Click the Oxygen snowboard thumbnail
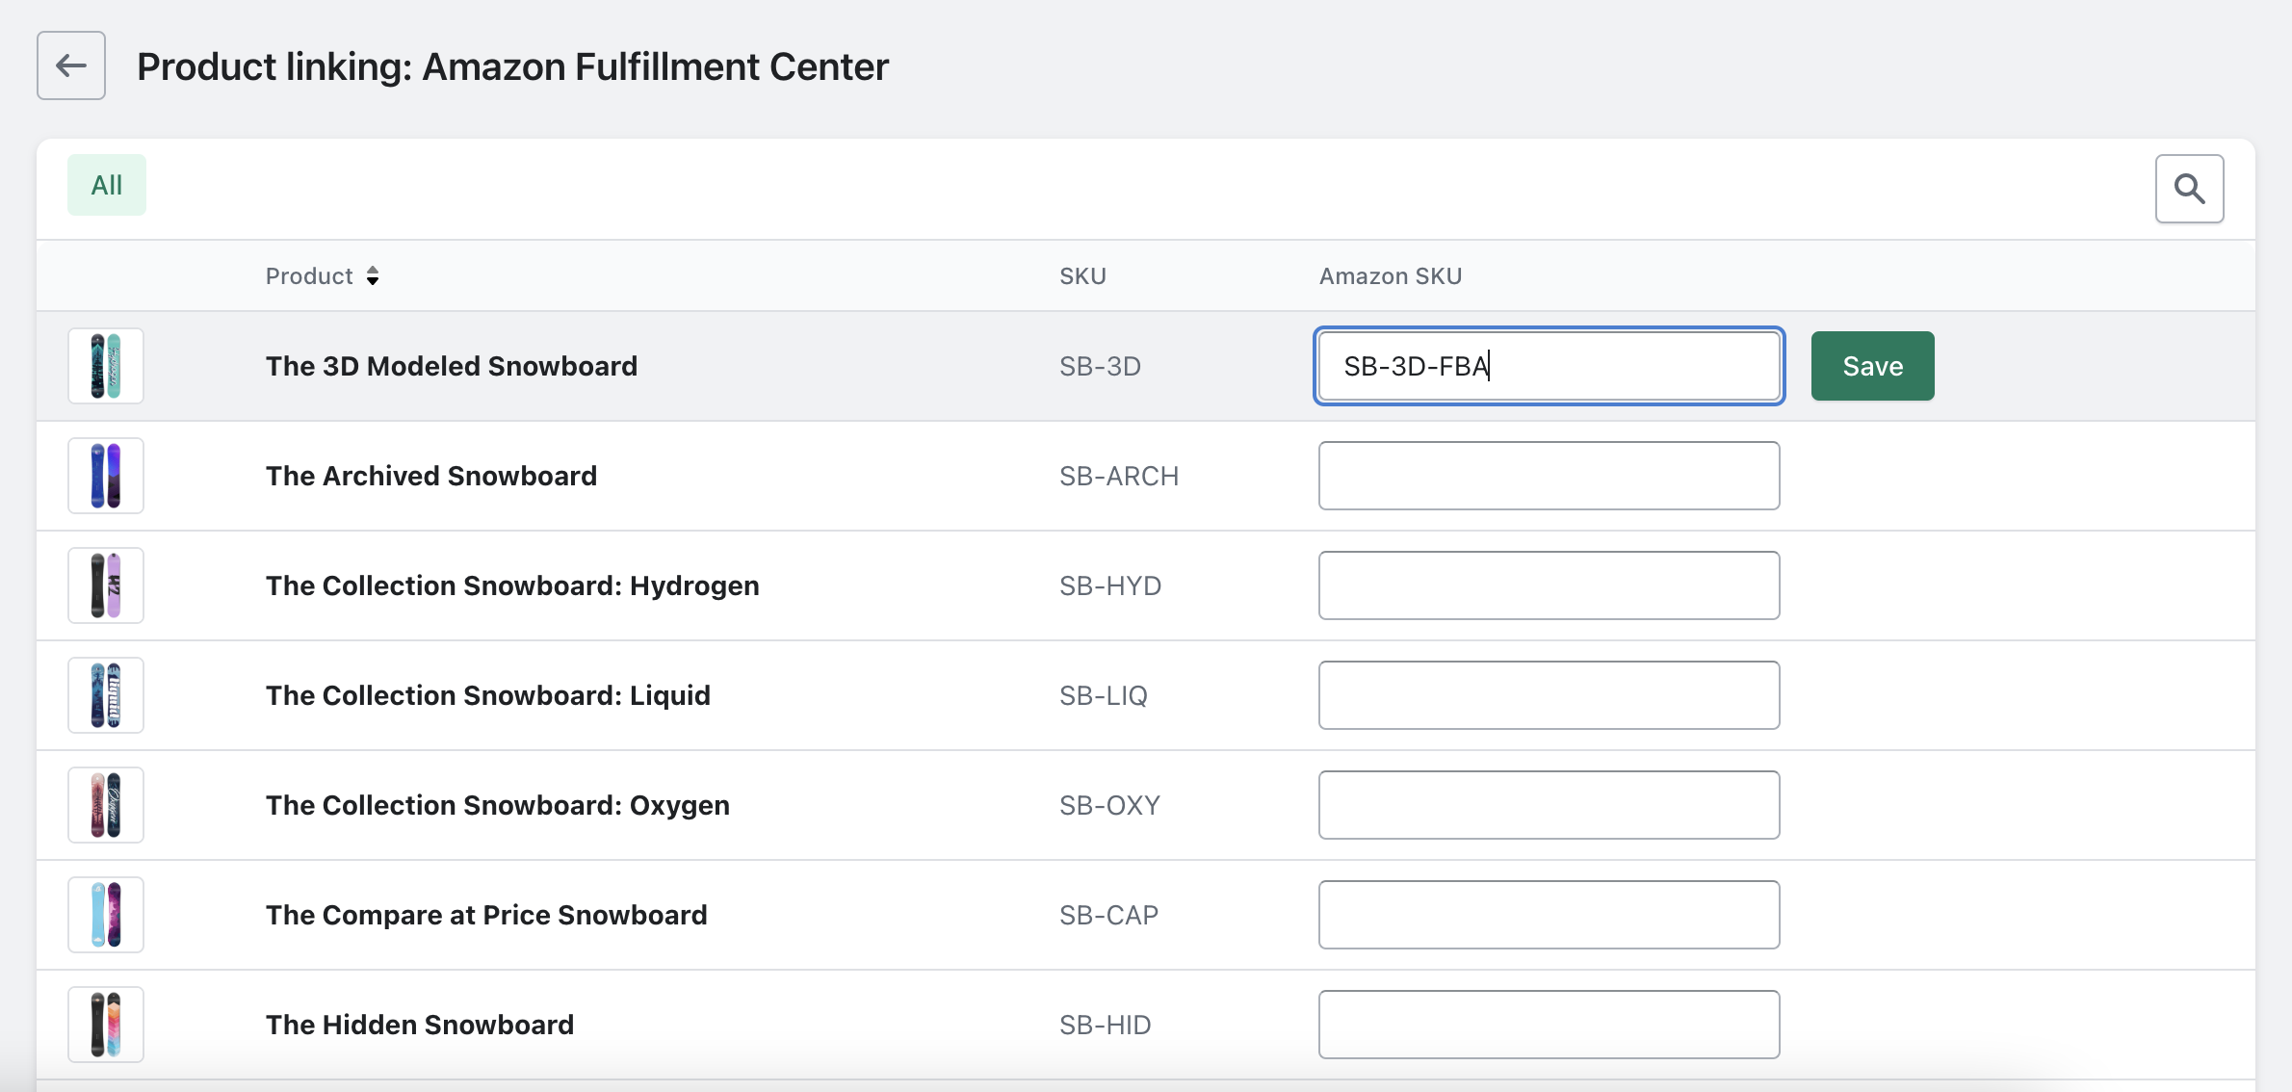The width and height of the screenshot is (2292, 1092). point(106,805)
